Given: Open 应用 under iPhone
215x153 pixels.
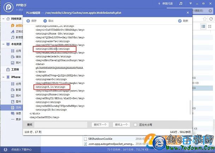Looking at the screenshot, I should [16, 84].
